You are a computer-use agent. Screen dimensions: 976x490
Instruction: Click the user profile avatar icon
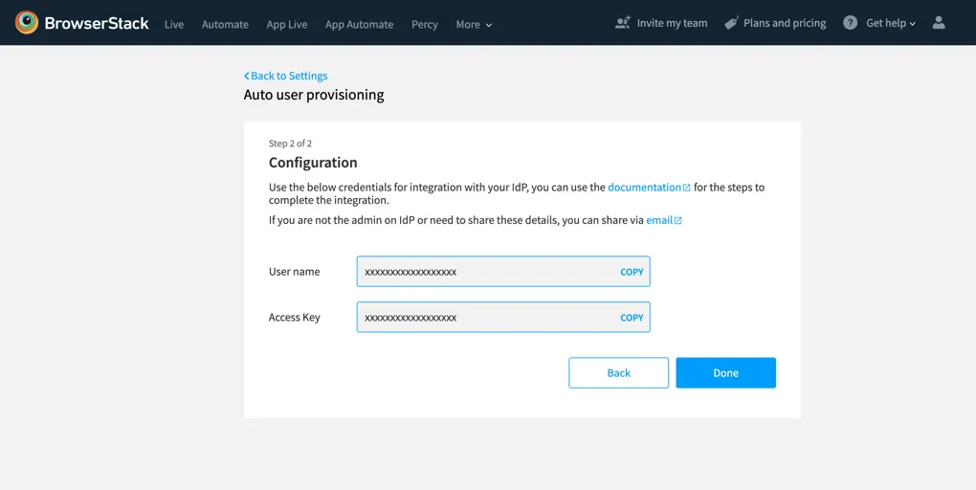coord(938,23)
